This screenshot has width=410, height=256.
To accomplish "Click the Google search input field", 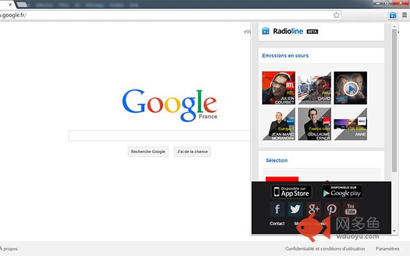I will 160,136.
